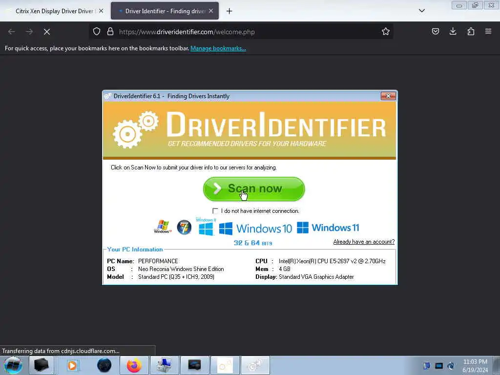
Task: Open the computer network taskbar icon
Action: (165, 365)
